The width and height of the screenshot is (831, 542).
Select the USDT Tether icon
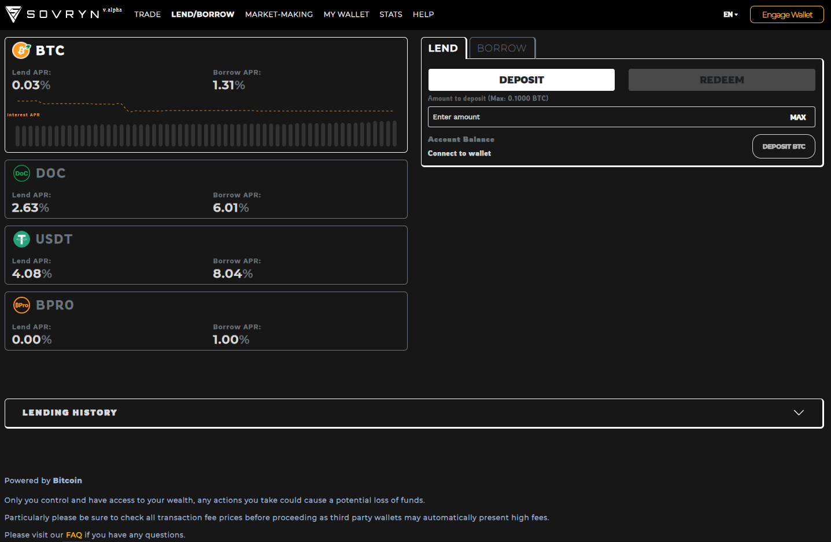21,239
